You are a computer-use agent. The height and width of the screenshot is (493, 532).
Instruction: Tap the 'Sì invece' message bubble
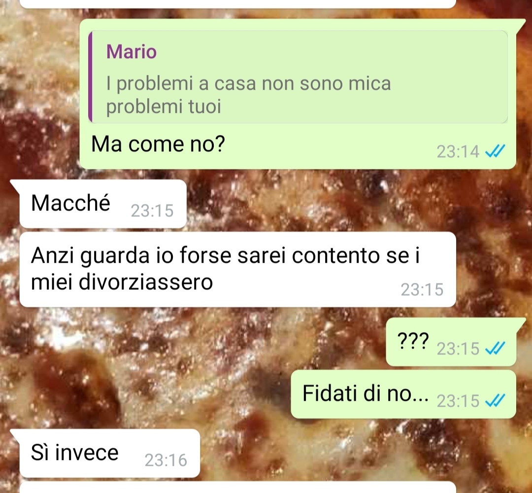pos(109,453)
